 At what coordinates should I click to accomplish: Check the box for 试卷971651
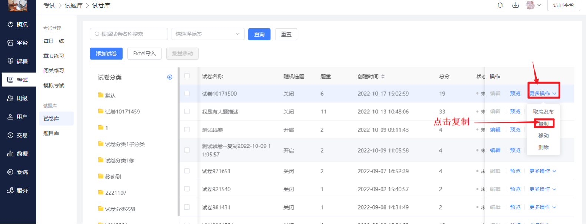[x=187, y=171]
